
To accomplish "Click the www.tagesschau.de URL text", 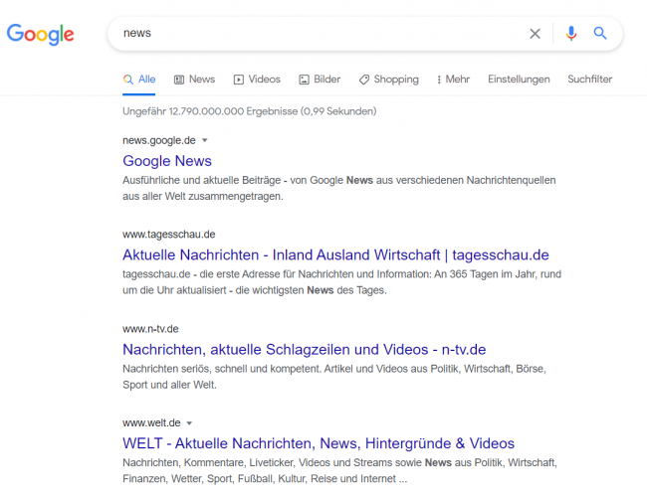I will pyautogui.click(x=169, y=235).
